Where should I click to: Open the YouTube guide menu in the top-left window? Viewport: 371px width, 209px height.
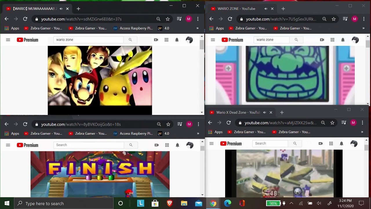(8, 40)
